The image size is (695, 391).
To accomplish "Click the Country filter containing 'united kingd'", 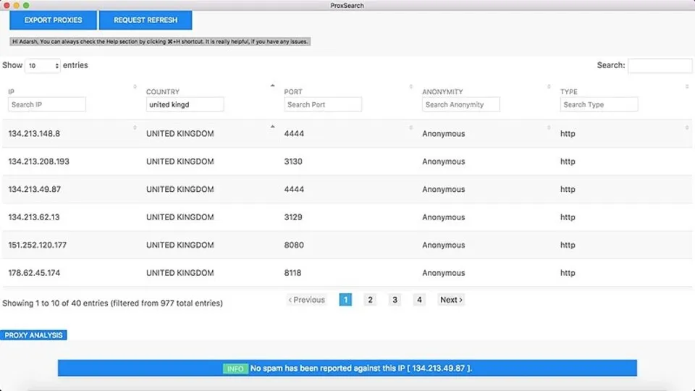I will pos(185,105).
